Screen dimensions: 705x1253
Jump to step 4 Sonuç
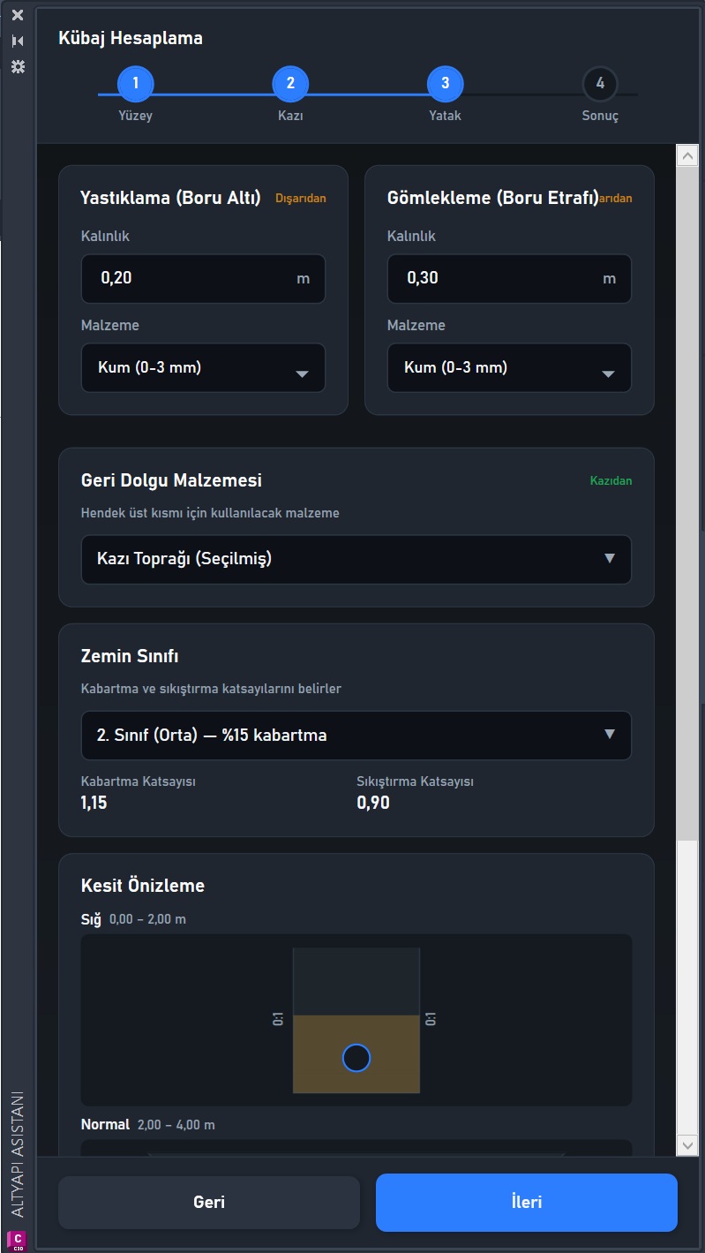point(600,84)
